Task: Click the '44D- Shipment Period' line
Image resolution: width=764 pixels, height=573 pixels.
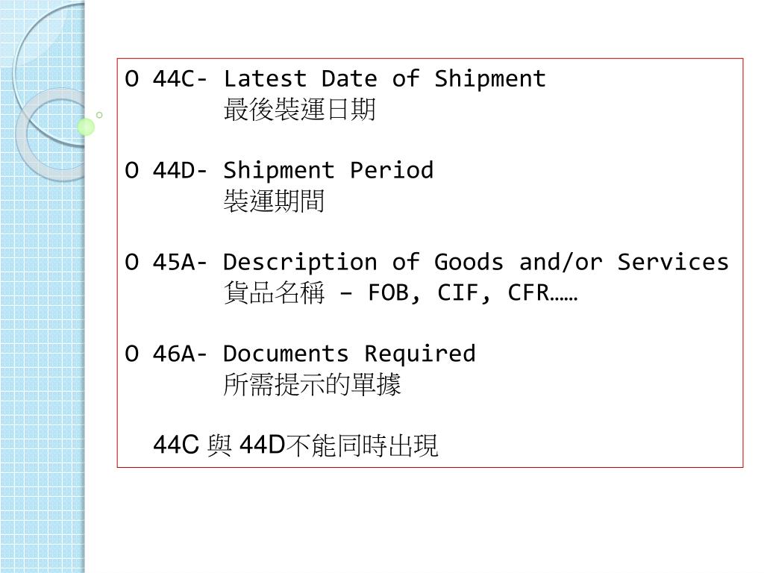Action: (292, 171)
